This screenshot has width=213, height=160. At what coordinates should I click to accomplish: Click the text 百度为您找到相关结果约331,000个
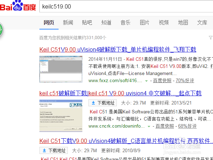[73, 38]
